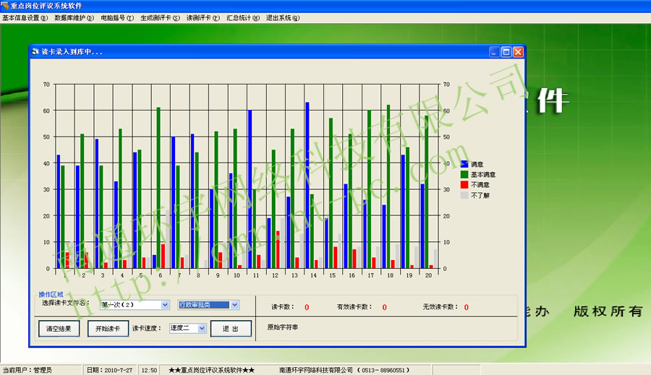Click the 电脑摇号 menu item
The width and height of the screenshot is (651, 375).
117,17
